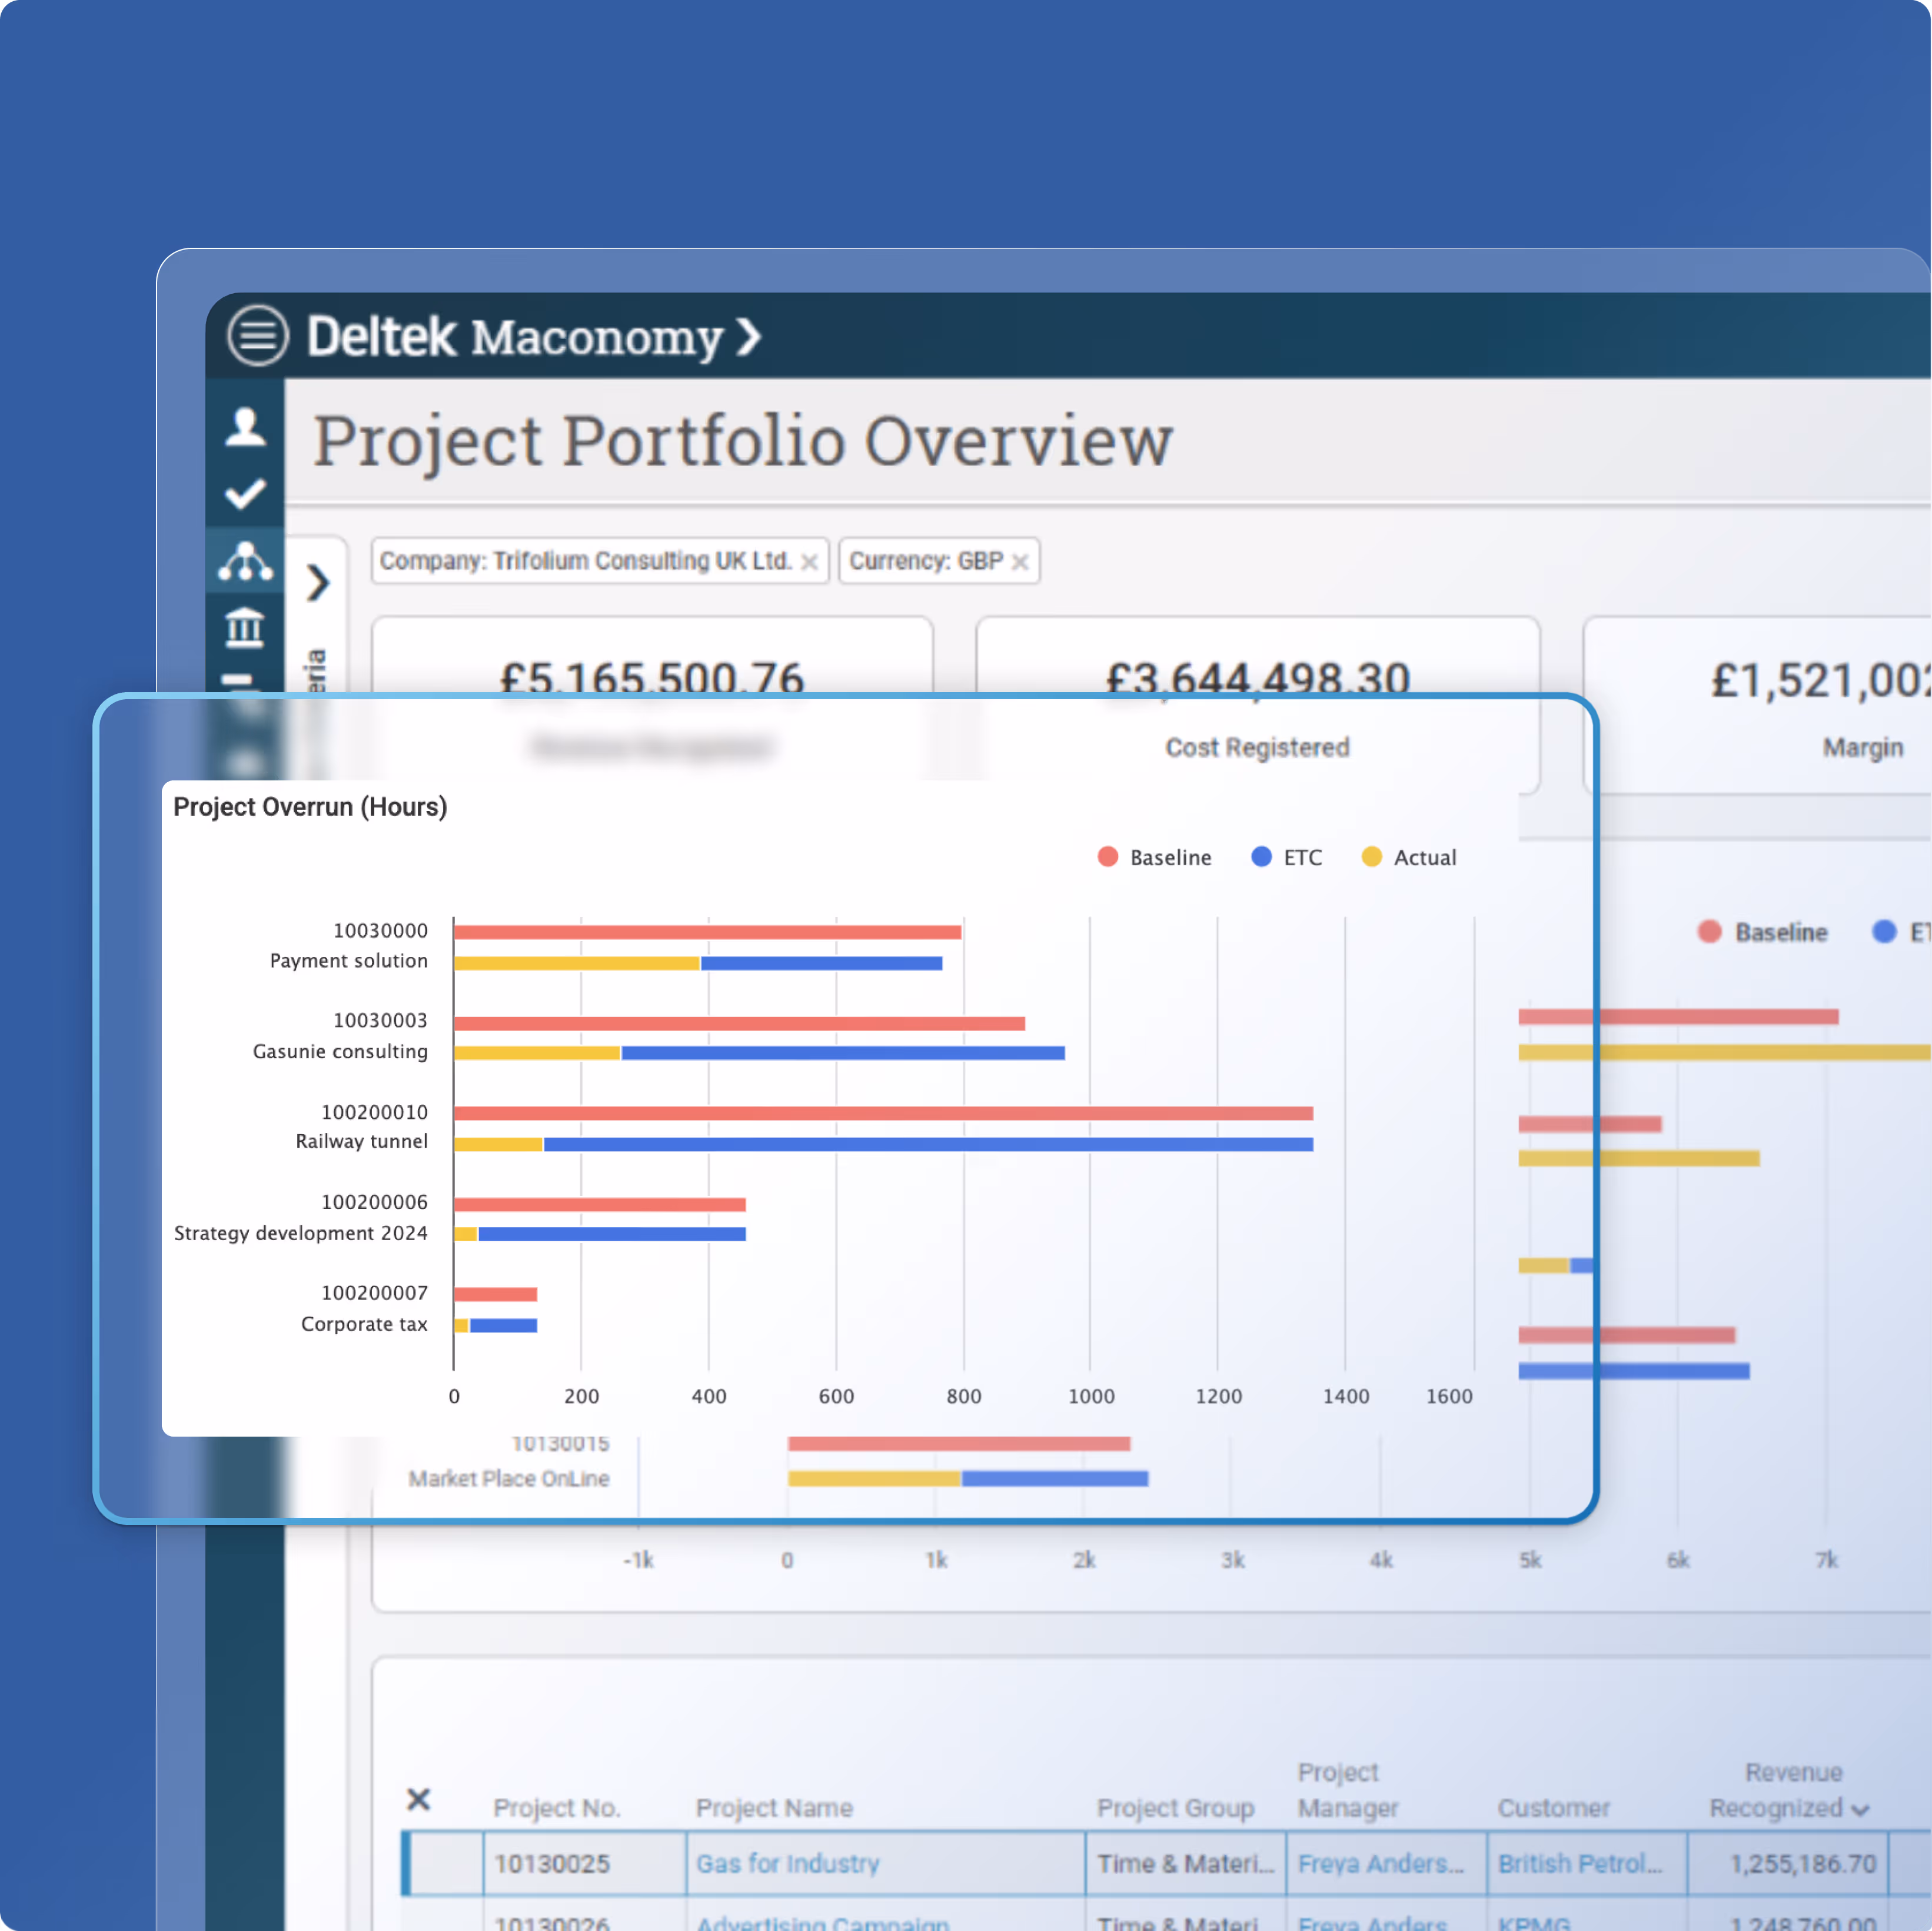Image resolution: width=1932 pixels, height=1931 pixels.
Task: Click the Project No. column header
Action: click(557, 1808)
